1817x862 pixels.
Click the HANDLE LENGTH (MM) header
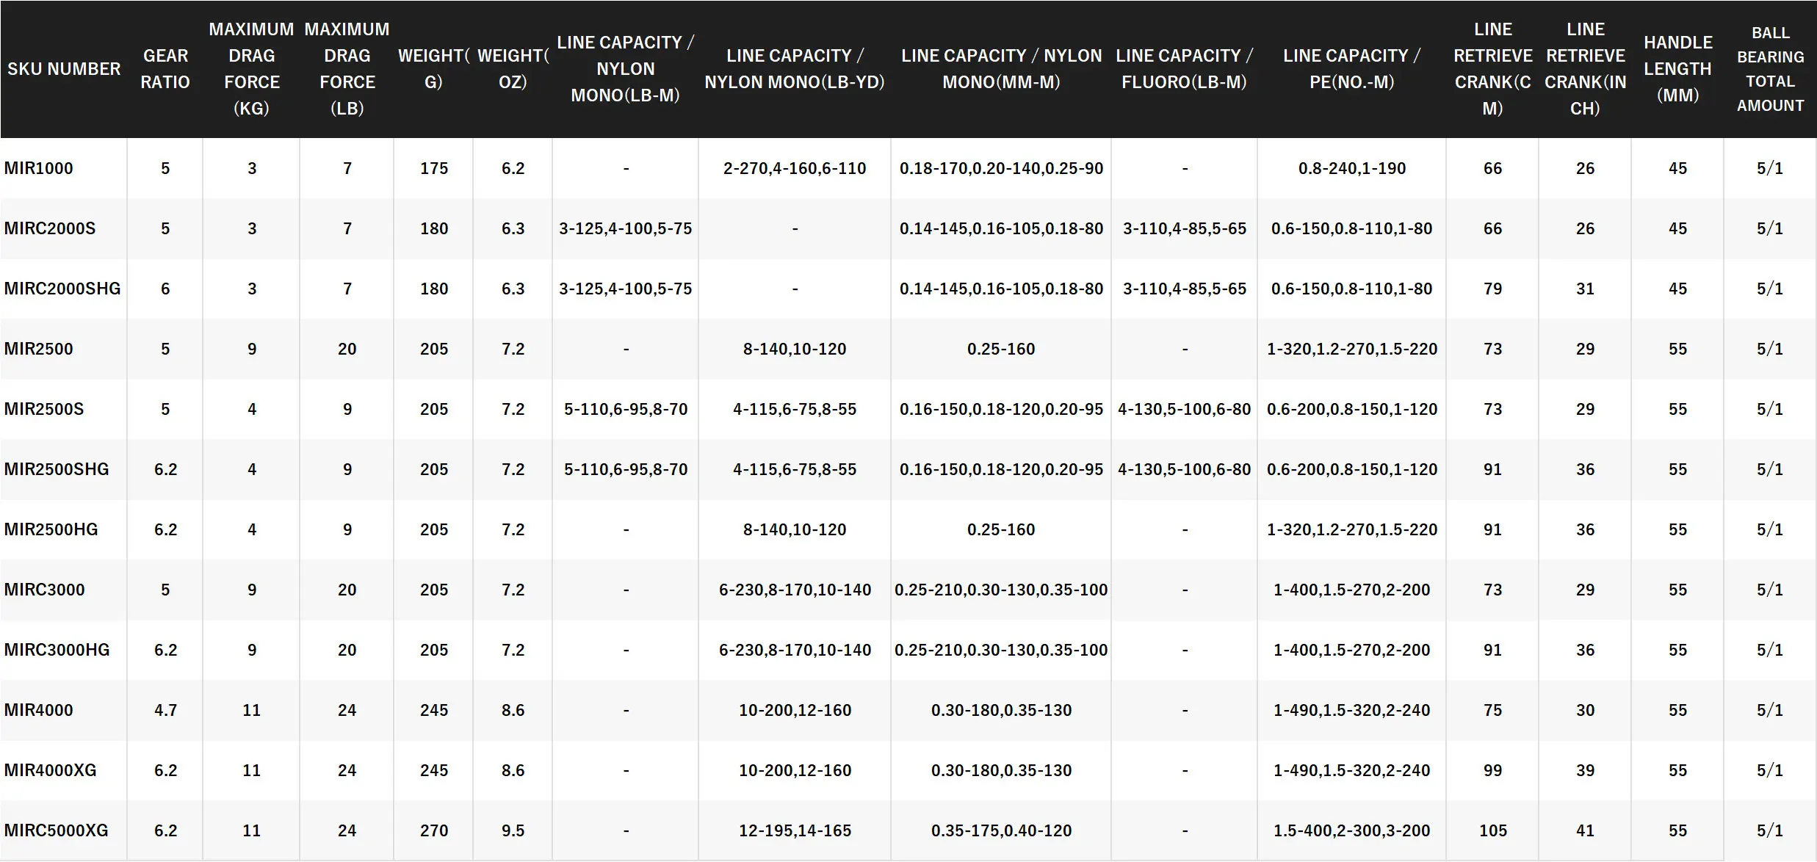(1677, 69)
